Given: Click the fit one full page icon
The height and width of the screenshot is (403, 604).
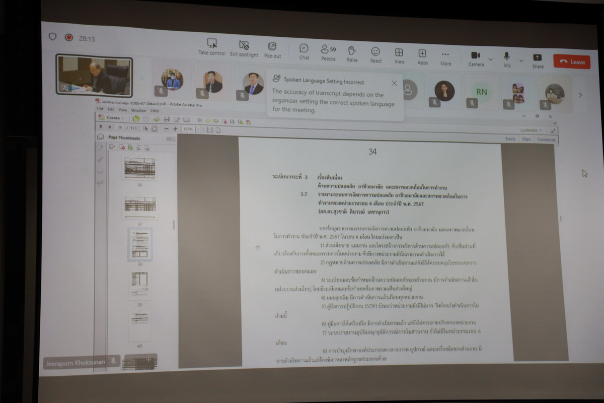Looking at the screenshot, I should [218, 130].
